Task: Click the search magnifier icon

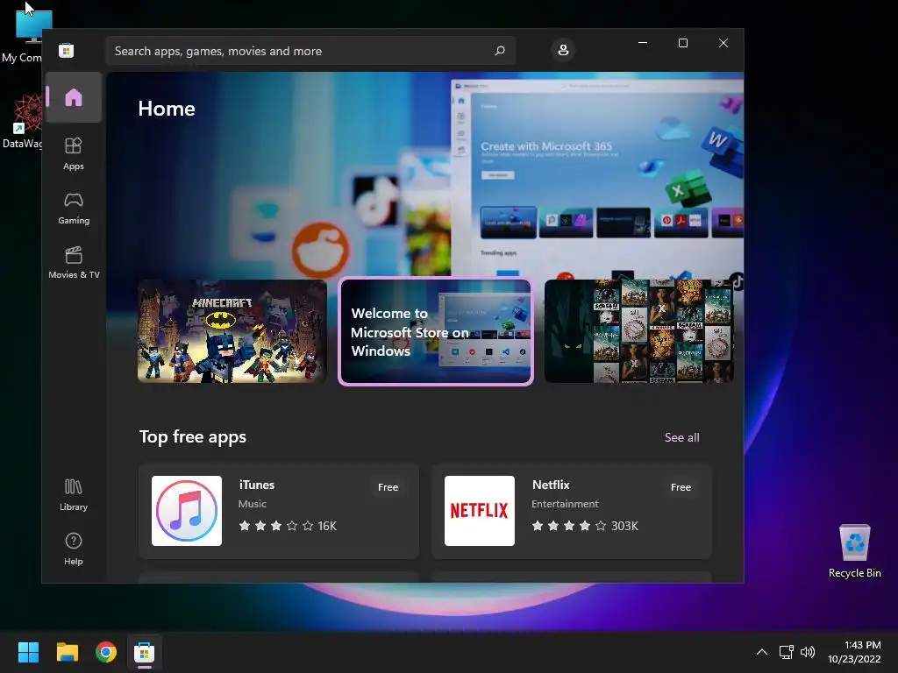Action: pos(499,51)
